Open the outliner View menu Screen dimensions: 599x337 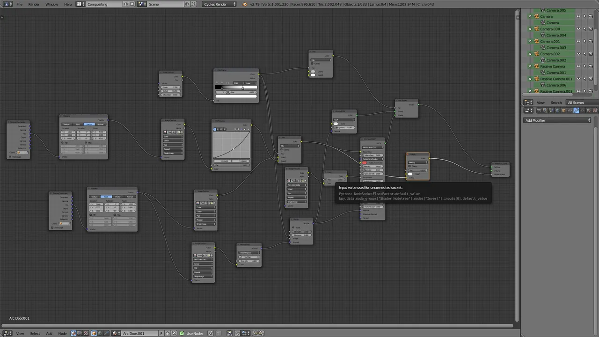tap(541, 103)
